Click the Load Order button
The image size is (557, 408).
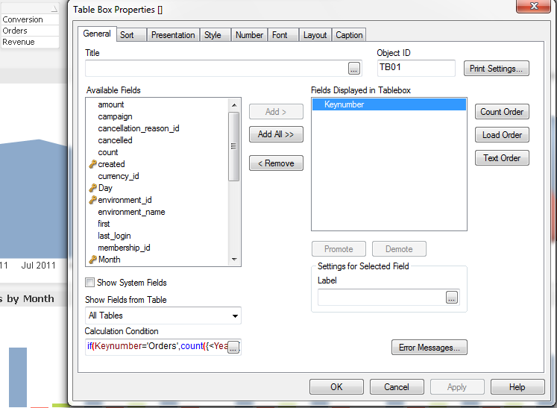pos(502,135)
